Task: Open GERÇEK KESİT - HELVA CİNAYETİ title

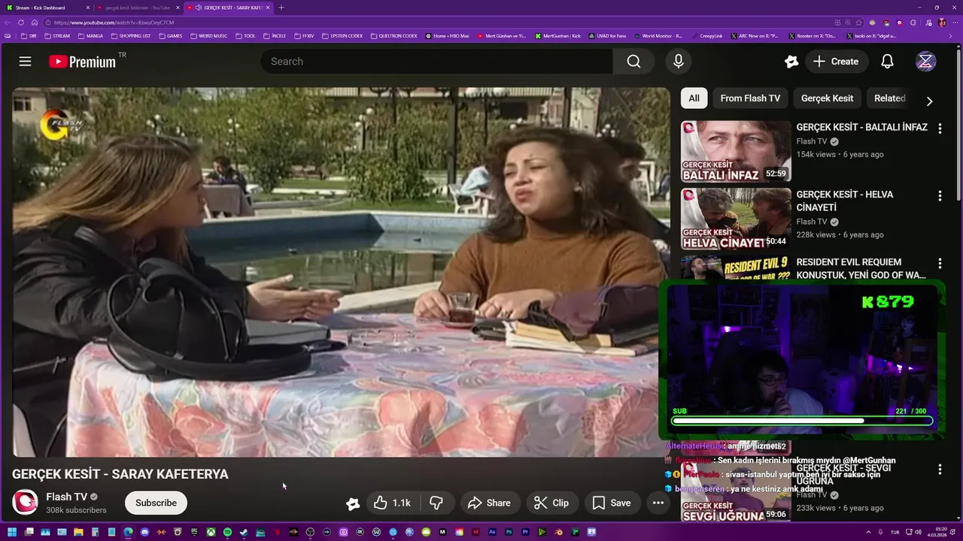Action: pyautogui.click(x=845, y=201)
